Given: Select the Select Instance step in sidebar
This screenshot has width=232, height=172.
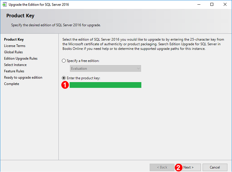Looking at the screenshot, I should (15, 65).
